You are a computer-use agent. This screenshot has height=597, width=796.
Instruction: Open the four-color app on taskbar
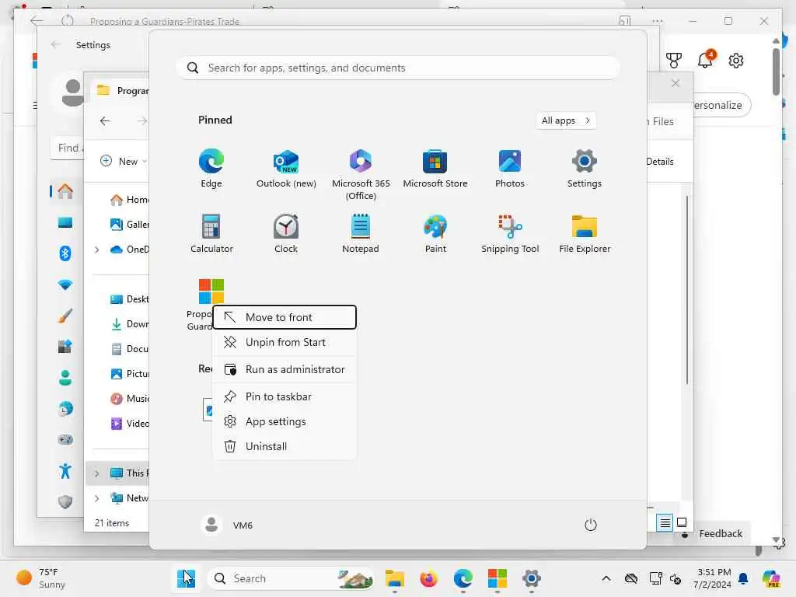point(497,578)
